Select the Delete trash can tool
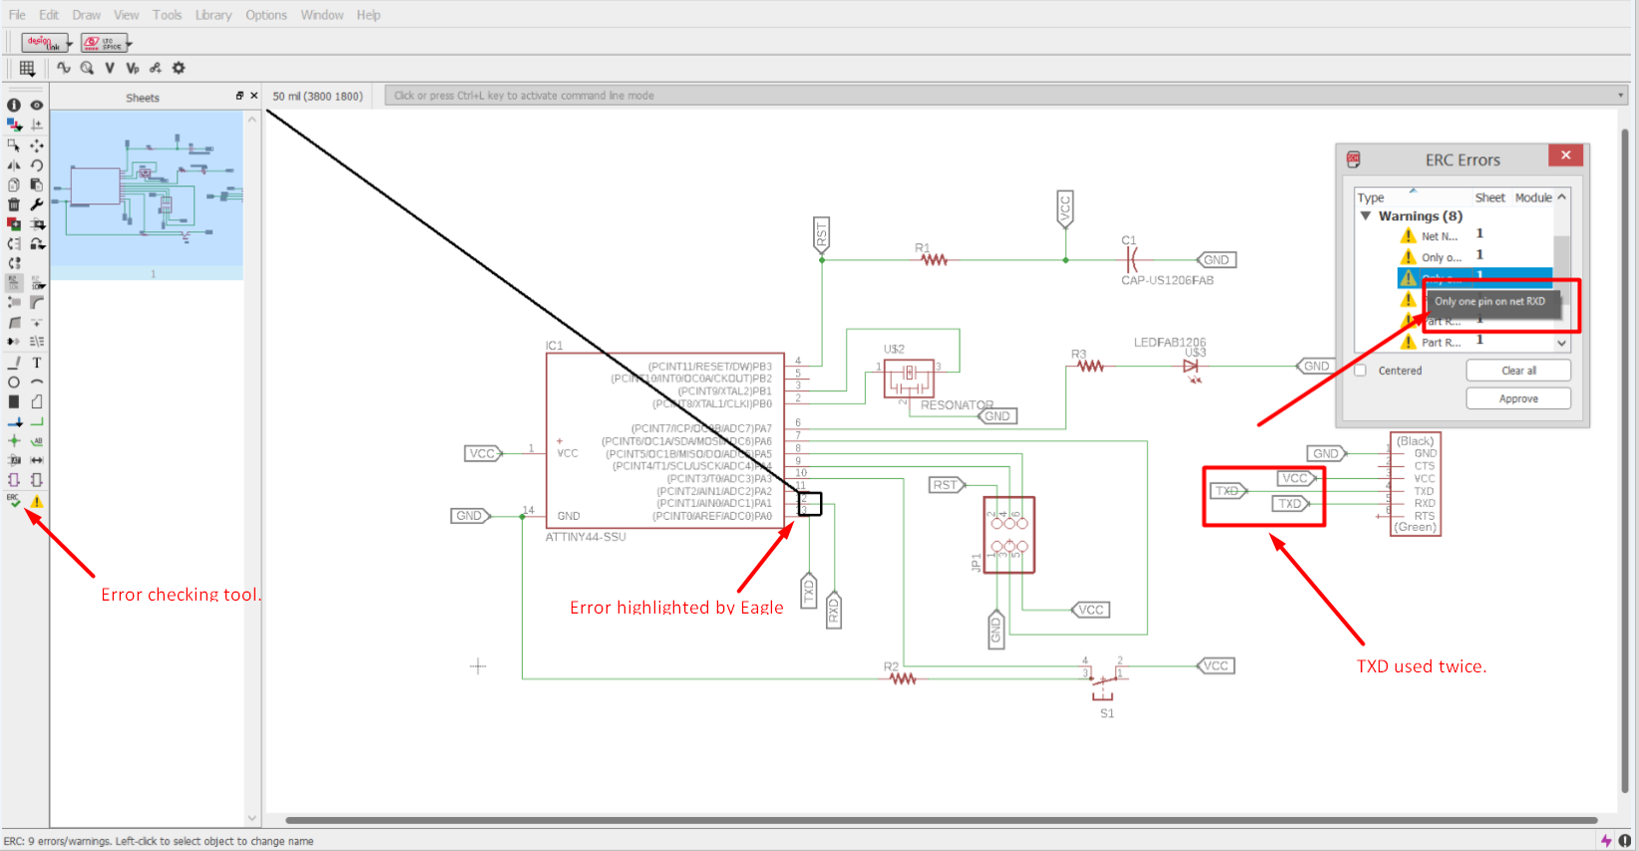Screen dimensions: 1639x851 [x=14, y=205]
